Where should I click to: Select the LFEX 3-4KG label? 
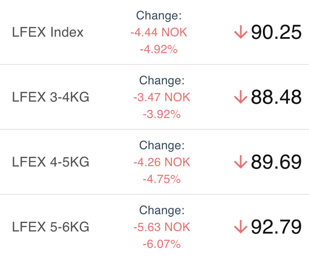pos(51,97)
